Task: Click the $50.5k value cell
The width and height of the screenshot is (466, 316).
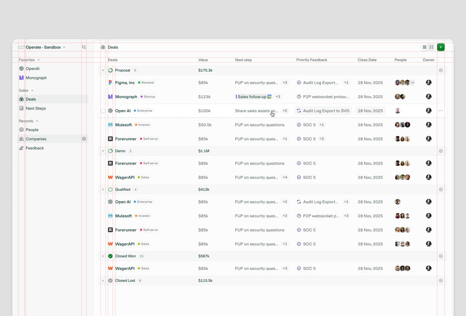Action: (205, 125)
